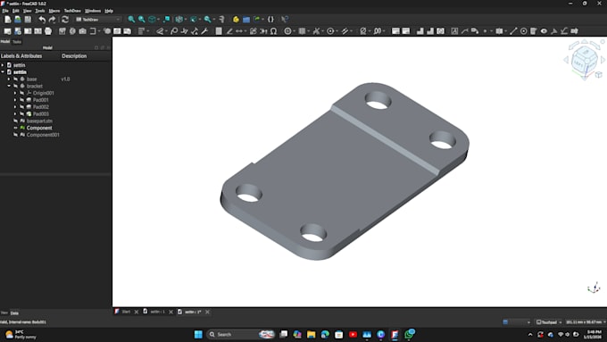Expand Pad003 in the model tree
The height and width of the screenshot is (342, 607).
click(15, 114)
